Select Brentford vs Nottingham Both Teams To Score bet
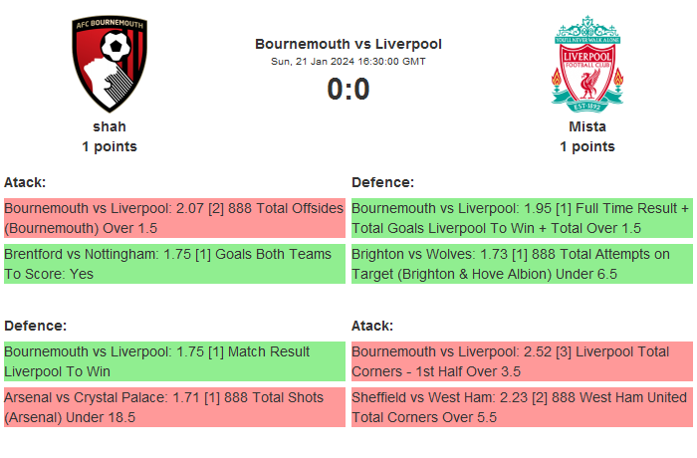The image size is (697, 458). pyautogui.click(x=174, y=264)
